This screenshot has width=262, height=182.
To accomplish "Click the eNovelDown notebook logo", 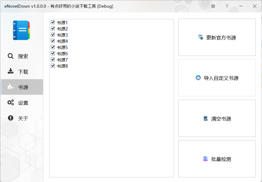I will coord(21,30).
